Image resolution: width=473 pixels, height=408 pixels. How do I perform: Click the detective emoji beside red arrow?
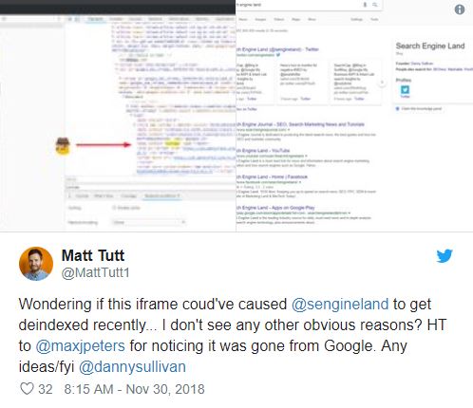click(63, 146)
